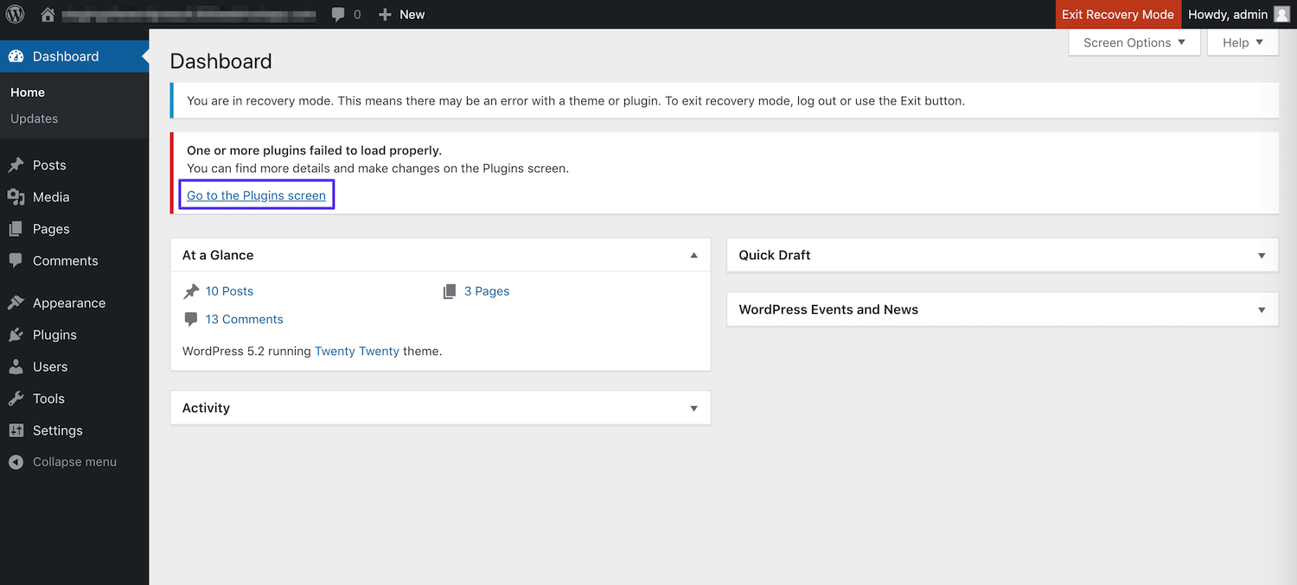Click the Pages stacked-pages icon
This screenshot has width=1297, height=585.
click(x=16, y=228)
